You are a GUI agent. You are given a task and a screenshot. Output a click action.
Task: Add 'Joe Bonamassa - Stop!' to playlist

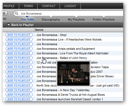[19, 35]
